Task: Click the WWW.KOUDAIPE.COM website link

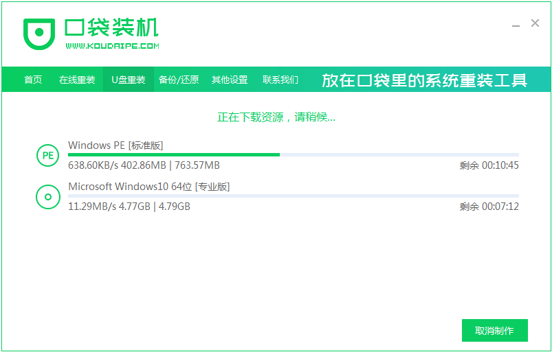Action: click(x=113, y=46)
